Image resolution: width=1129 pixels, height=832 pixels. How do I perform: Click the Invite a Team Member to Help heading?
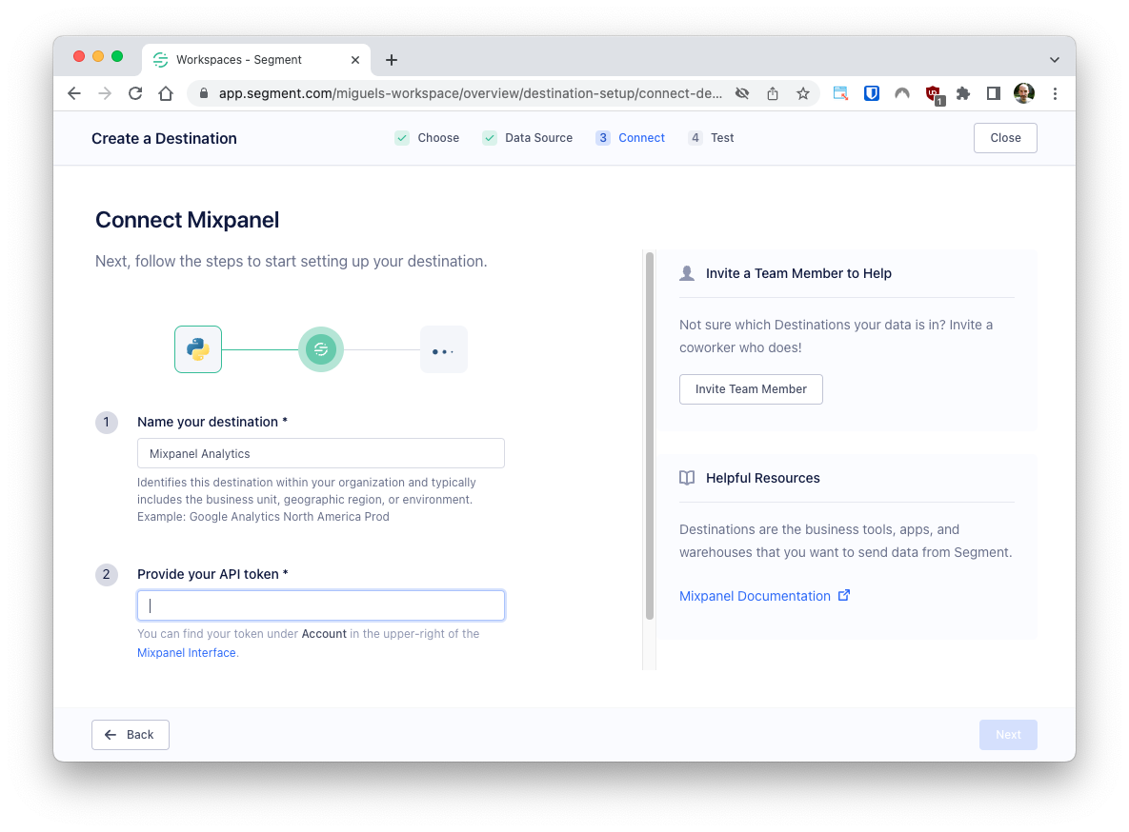(x=798, y=273)
